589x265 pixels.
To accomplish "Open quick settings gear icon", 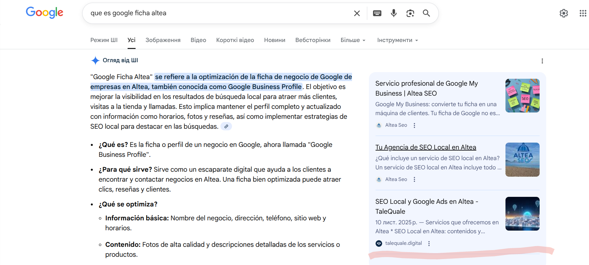I will (564, 13).
